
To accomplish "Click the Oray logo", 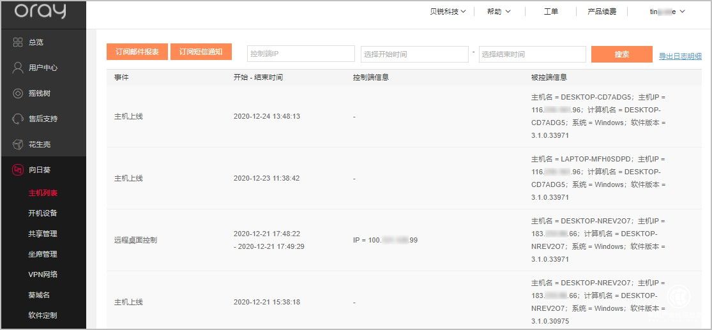I will pos(40,11).
